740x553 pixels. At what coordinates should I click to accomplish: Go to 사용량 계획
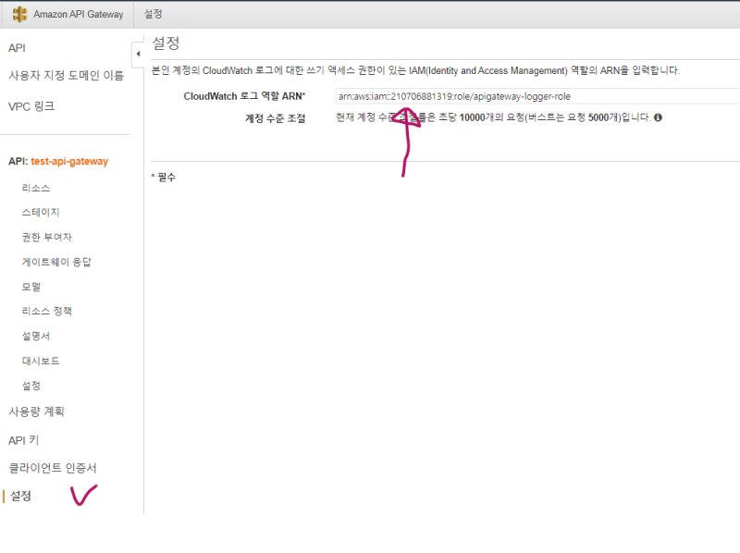(x=36, y=412)
